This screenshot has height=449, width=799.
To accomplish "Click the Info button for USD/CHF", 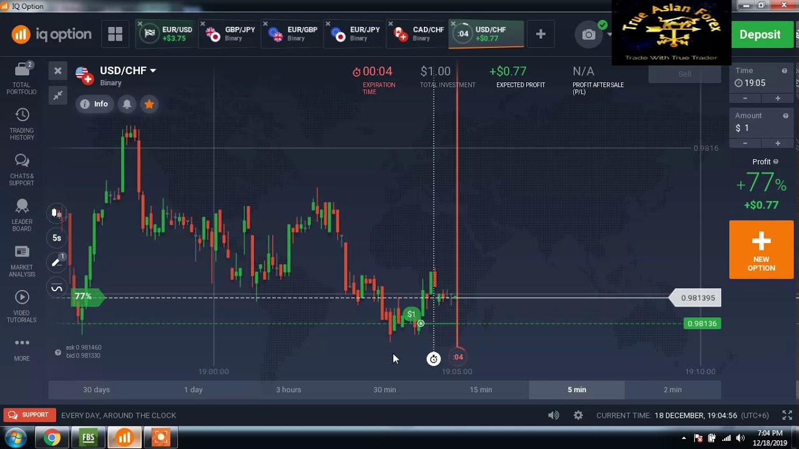I will 94,104.
